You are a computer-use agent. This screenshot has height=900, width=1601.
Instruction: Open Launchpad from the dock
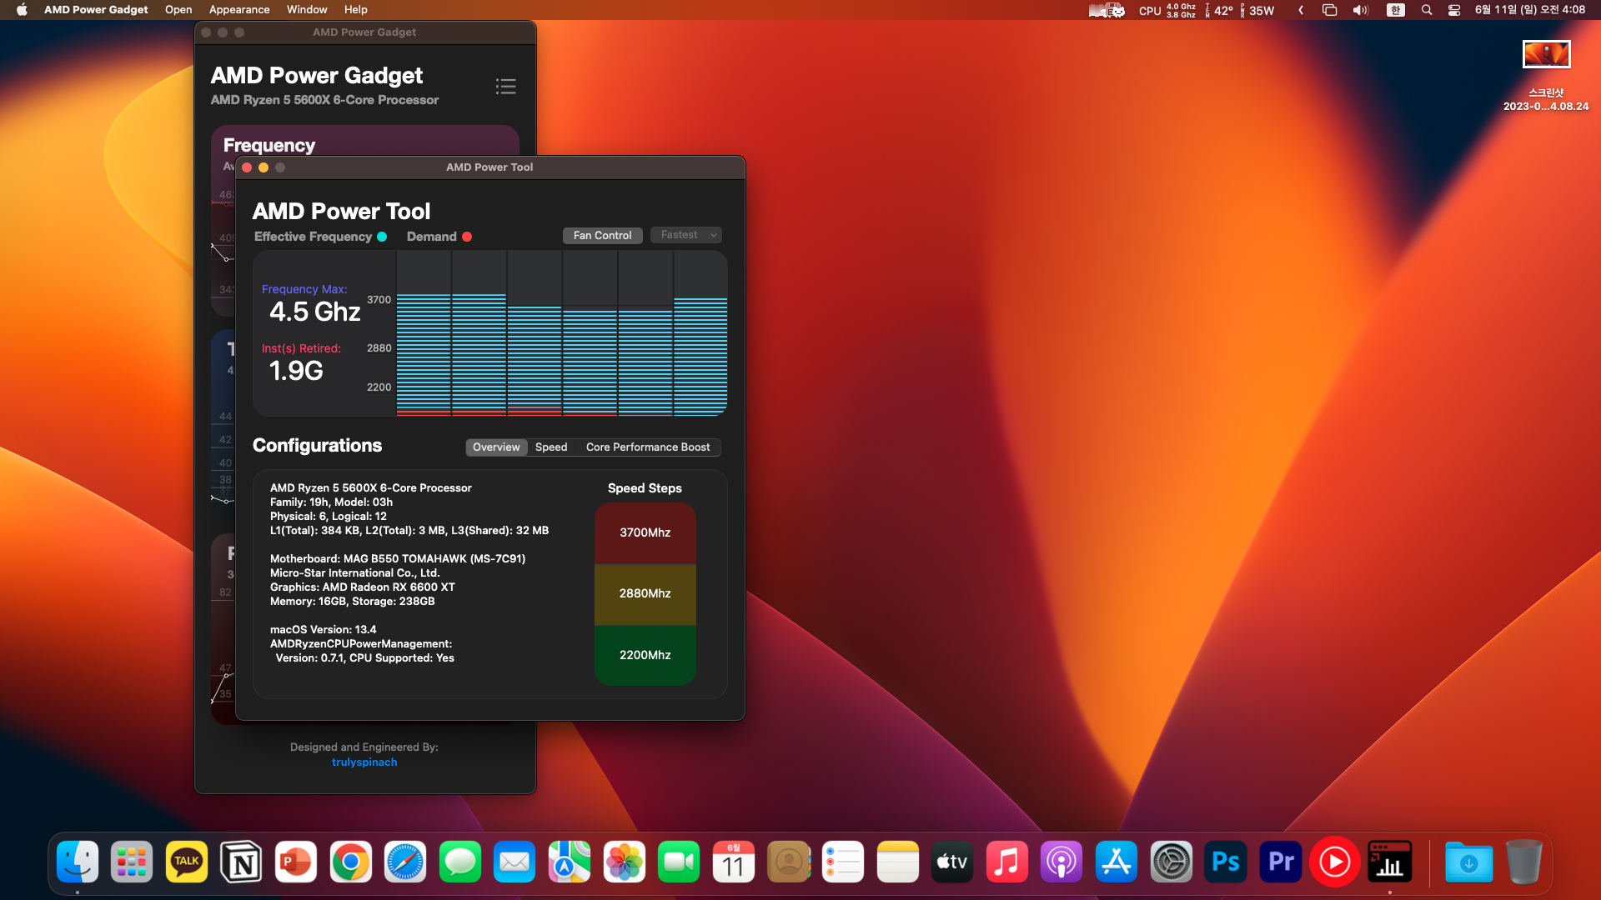coord(132,862)
